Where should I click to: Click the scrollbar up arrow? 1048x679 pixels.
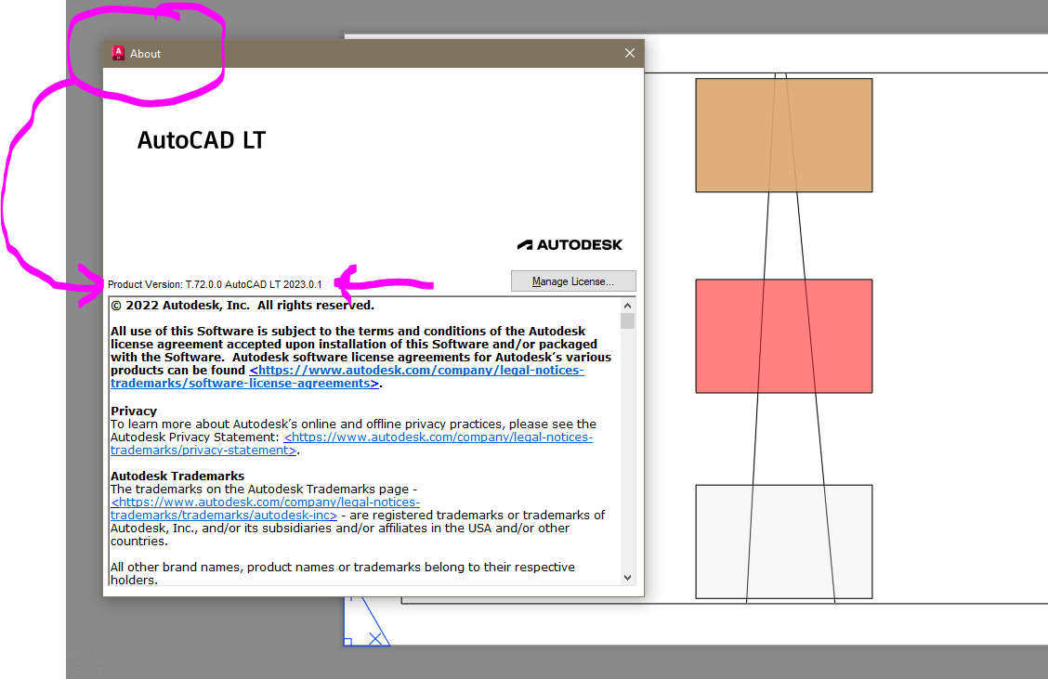(x=627, y=304)
